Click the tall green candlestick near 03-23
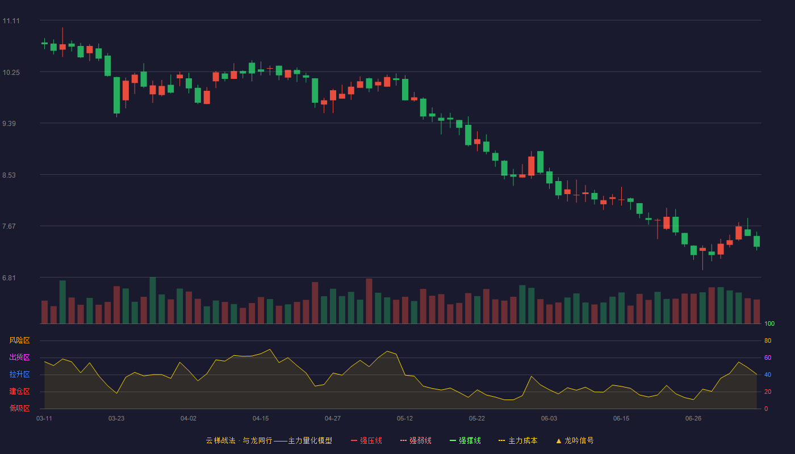Viewport: 795px width, 454px height. click(x=116, y=95)
